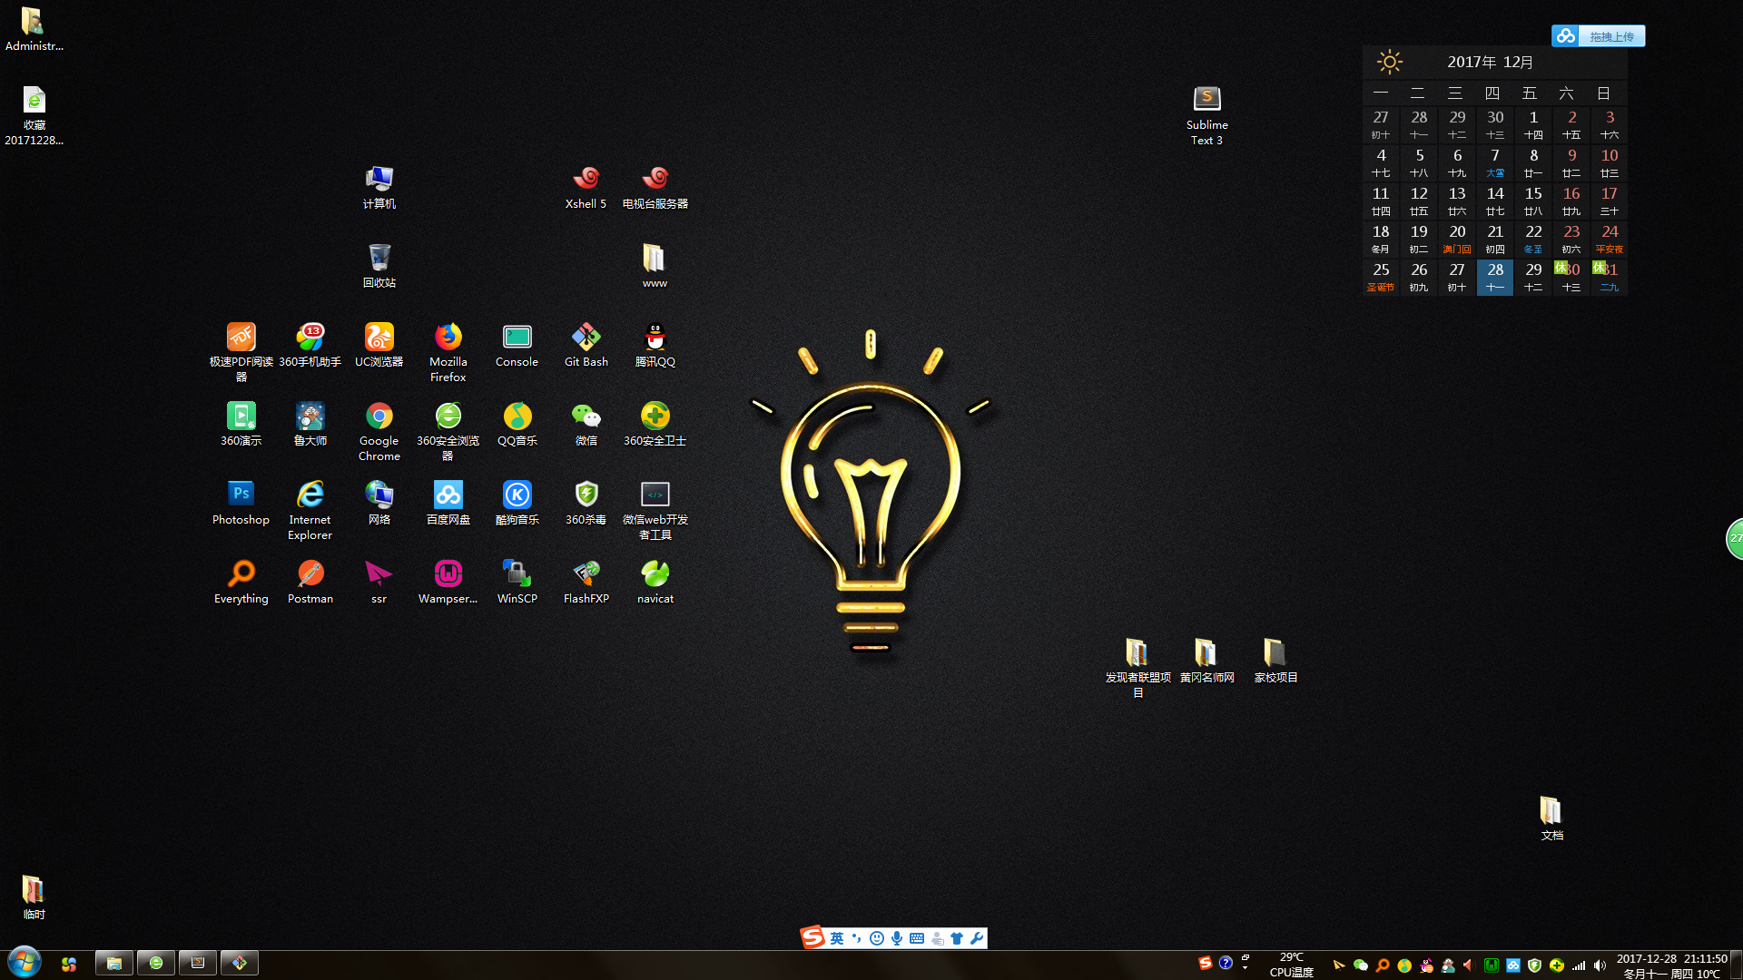Launch 腾讯QQ desktop icon
The image size is (1743, 980).
pos(655,345)
